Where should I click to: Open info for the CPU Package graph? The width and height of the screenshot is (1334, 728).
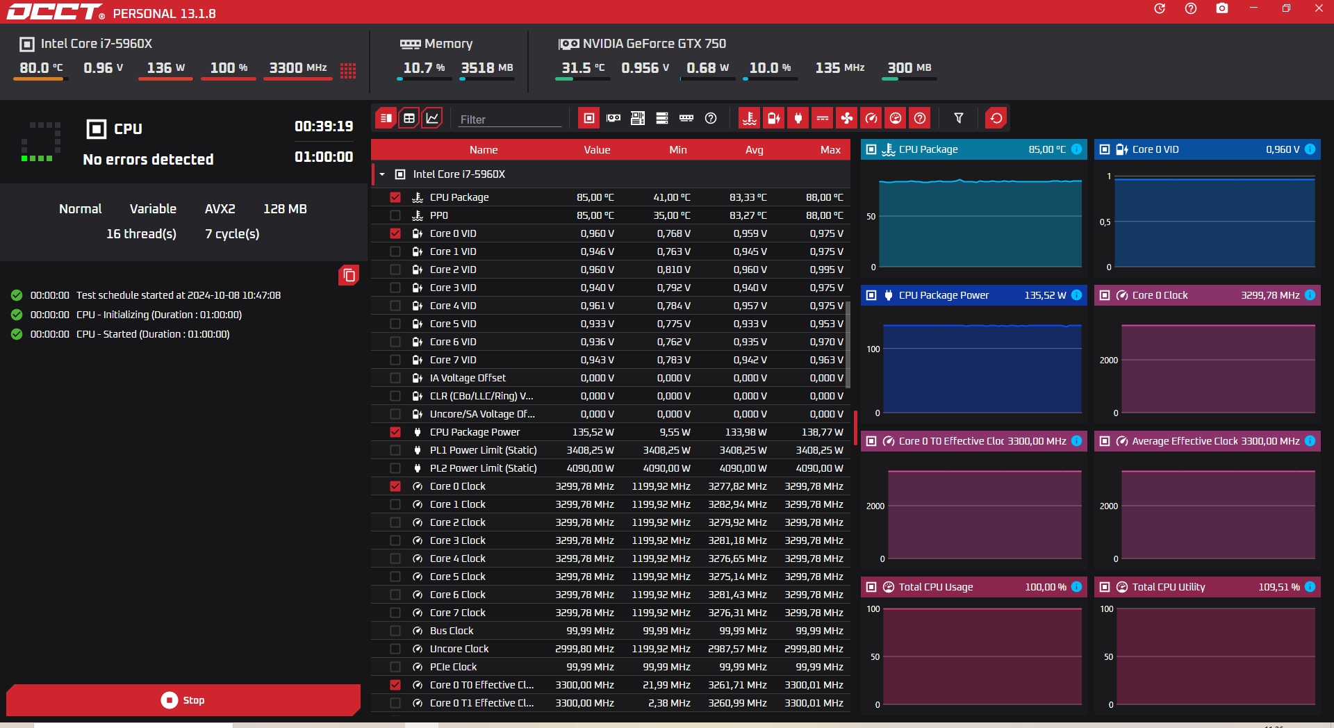pyautogui.click(x=1076, y=149)
